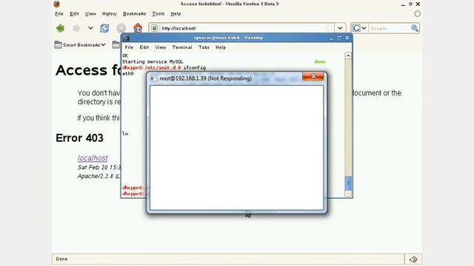The height and width of the screenshot is (266, 474).
Task: Click the ifconfig command text in terminal
Action: (x=194, y=67)
